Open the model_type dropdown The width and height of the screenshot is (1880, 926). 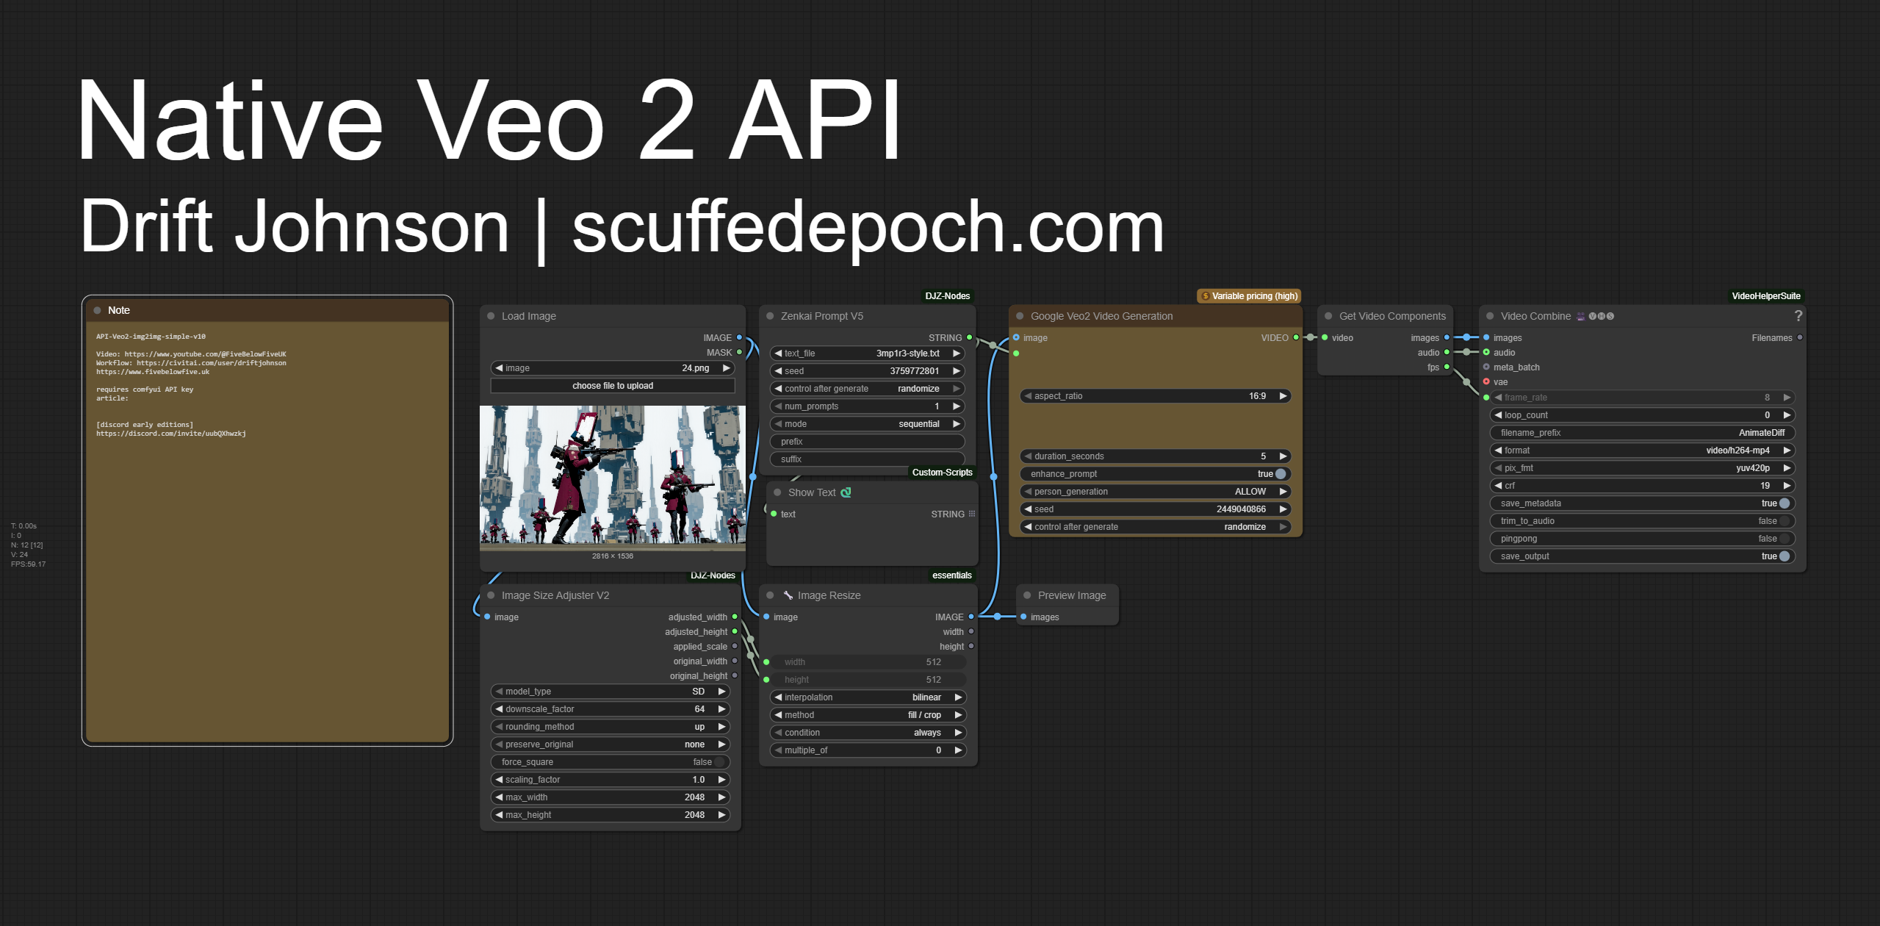(610, 692)
